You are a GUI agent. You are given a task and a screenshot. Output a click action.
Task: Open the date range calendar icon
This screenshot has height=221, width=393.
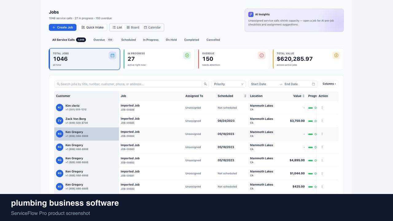[x=313, y=84]
